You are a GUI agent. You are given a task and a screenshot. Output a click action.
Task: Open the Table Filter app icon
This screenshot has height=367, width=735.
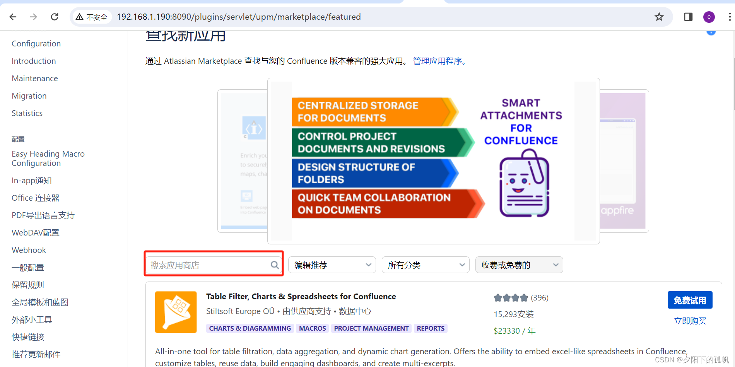point(176,312)
